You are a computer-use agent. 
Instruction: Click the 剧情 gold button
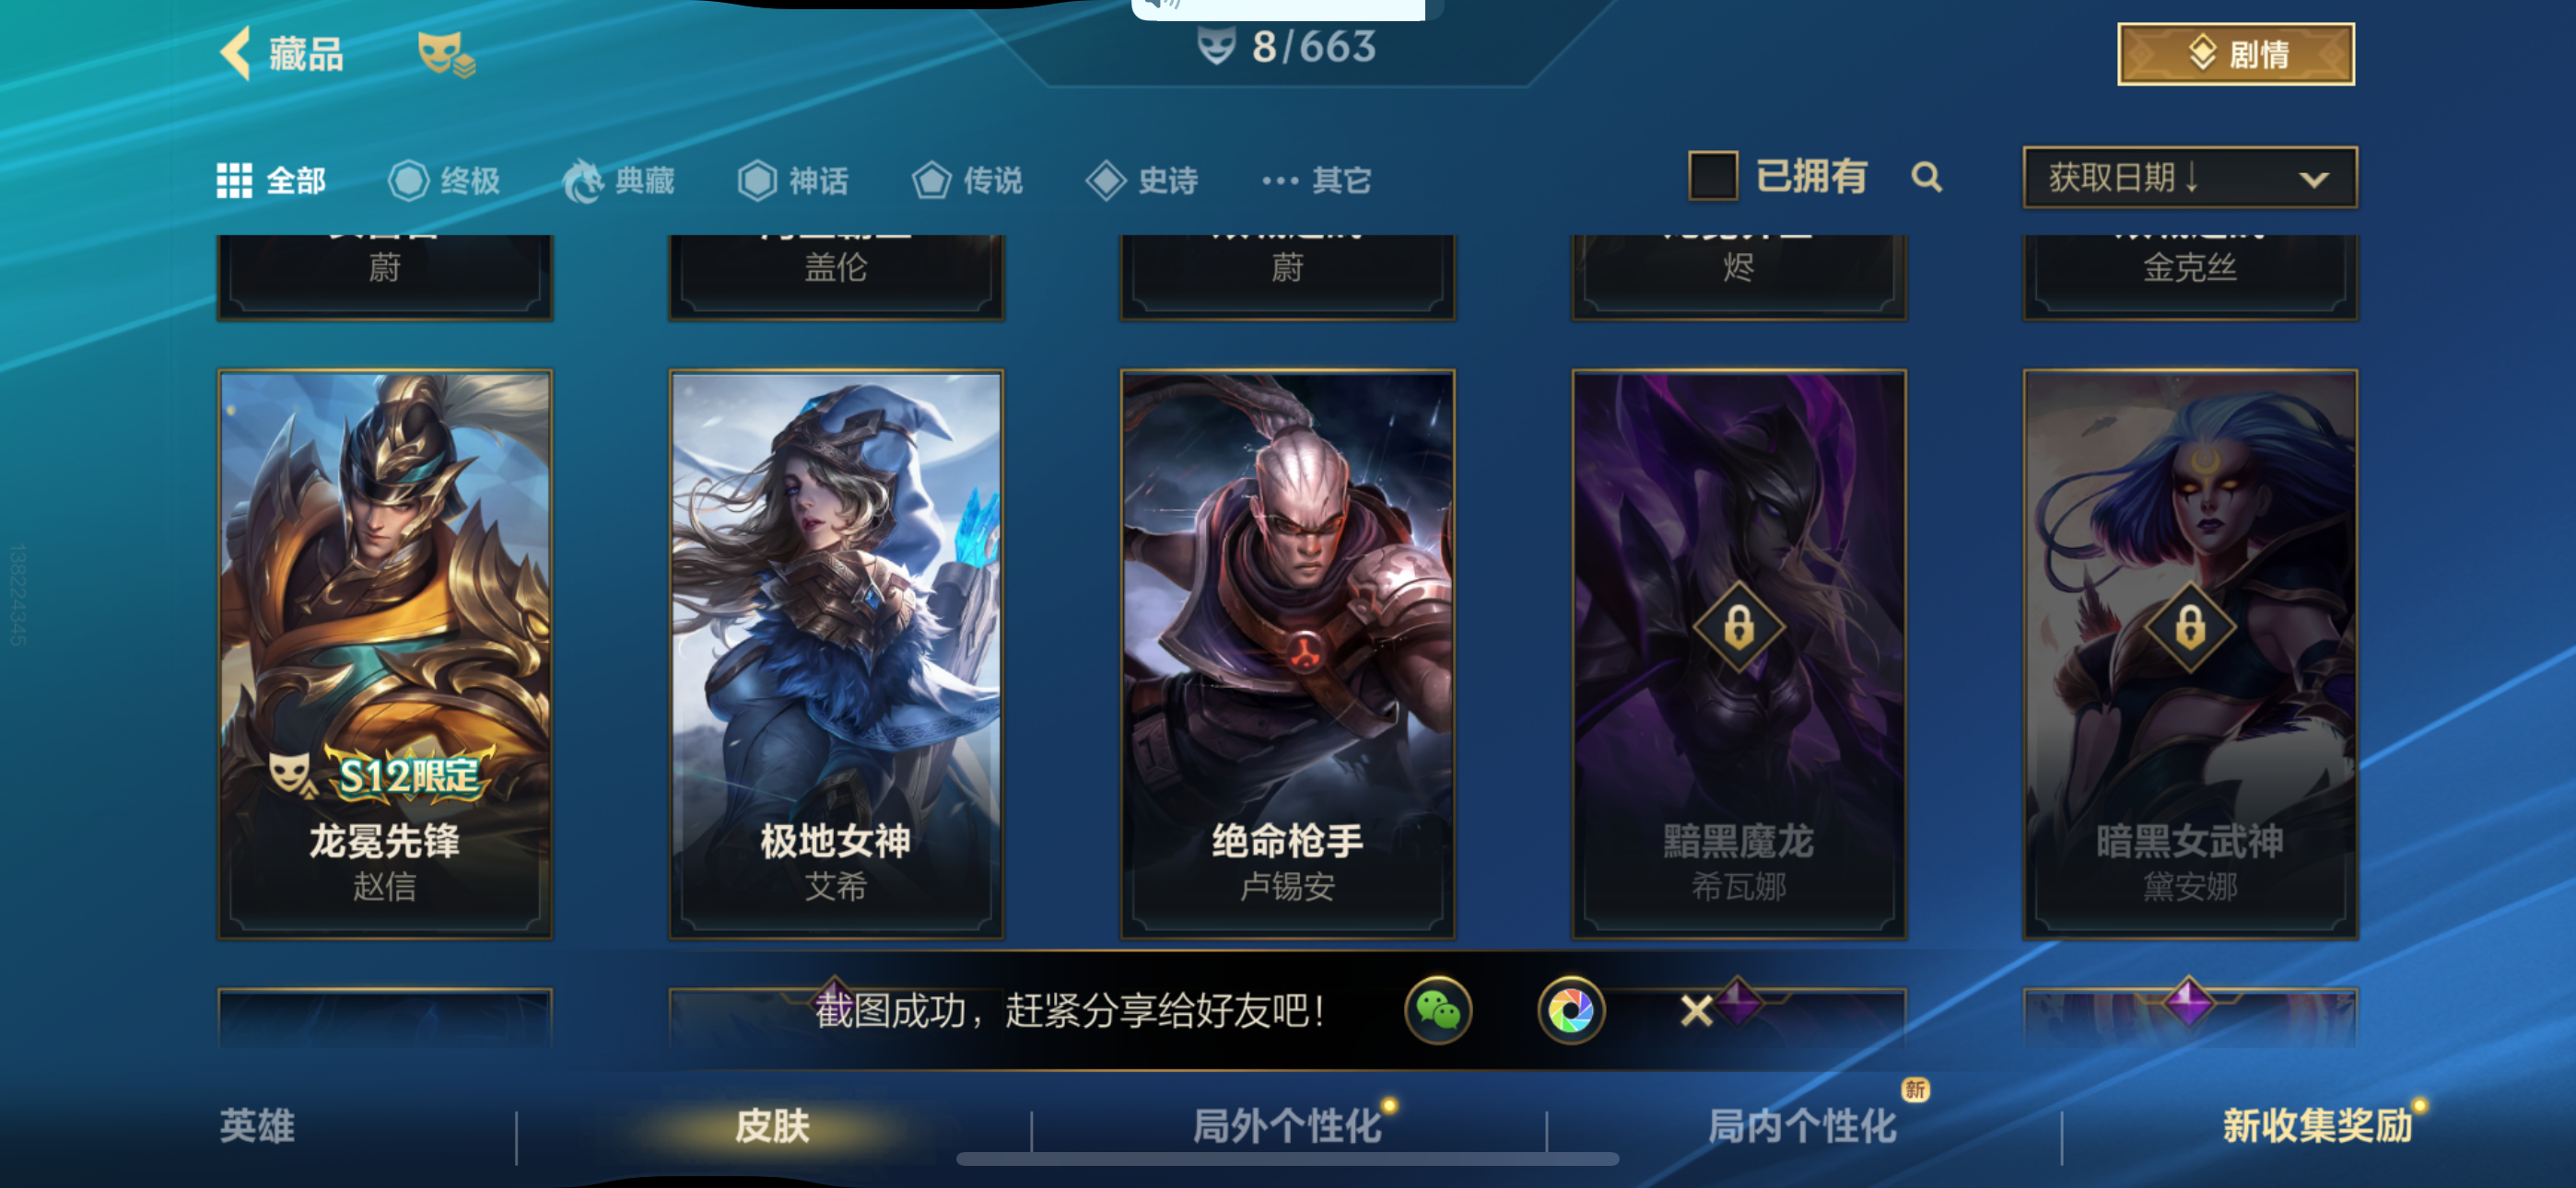pos(2236,54)
